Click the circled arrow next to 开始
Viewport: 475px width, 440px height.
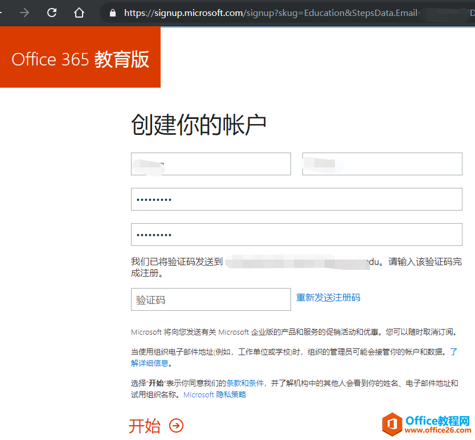pos(176,425)
